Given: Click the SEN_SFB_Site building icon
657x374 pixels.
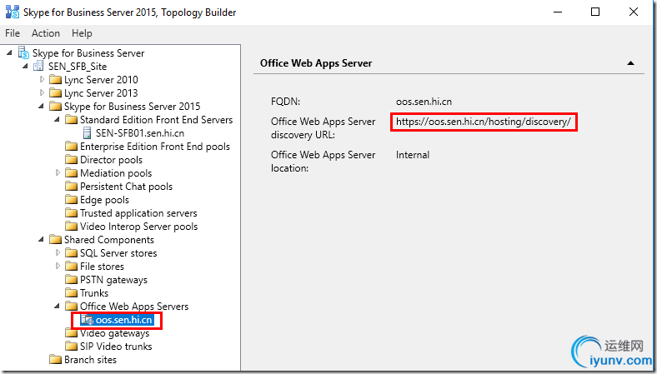Looking at the screenshot, I should [x=38, y=66].
